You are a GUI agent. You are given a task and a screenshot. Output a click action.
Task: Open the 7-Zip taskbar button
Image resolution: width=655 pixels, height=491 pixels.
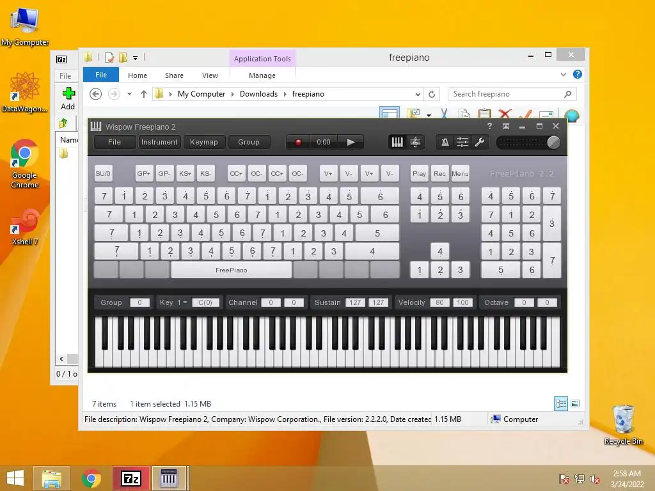pos(130,478)
